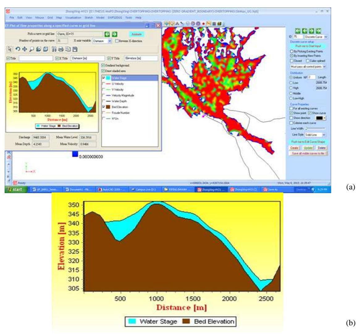
Task: Open the curve color dropdown arrow
Action: pyautogui.click(x=325, y=118)
